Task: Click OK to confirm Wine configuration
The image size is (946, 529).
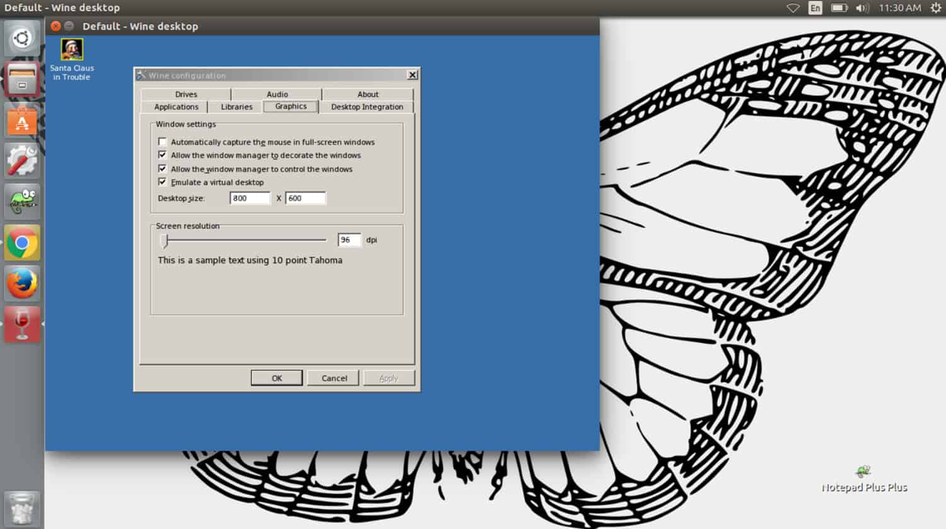Action: point(277,378)
